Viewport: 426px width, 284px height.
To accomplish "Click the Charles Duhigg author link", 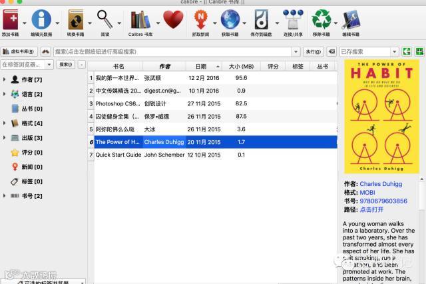I will click(381, 184).
